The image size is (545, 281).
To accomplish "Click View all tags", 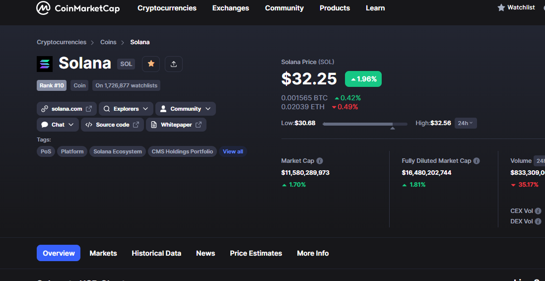I will (233, 151).
